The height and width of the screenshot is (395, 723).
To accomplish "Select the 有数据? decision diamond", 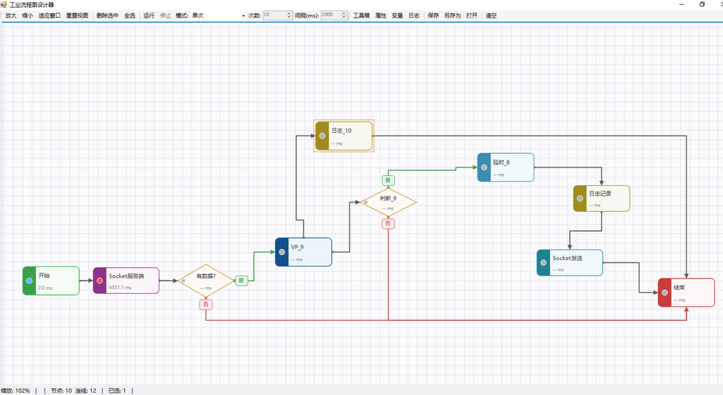I will click(x=206, y=281).
